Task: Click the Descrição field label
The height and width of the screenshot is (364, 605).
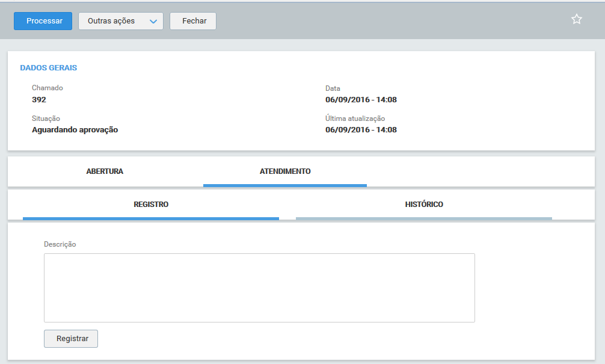Action: coord(60,244)
